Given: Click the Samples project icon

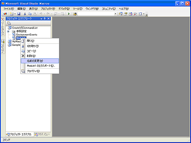Looking at the screenshot, I should [10, 45].
